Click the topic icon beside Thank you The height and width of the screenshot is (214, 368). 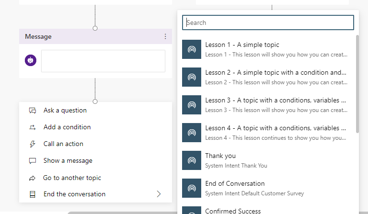click(192, 160)
